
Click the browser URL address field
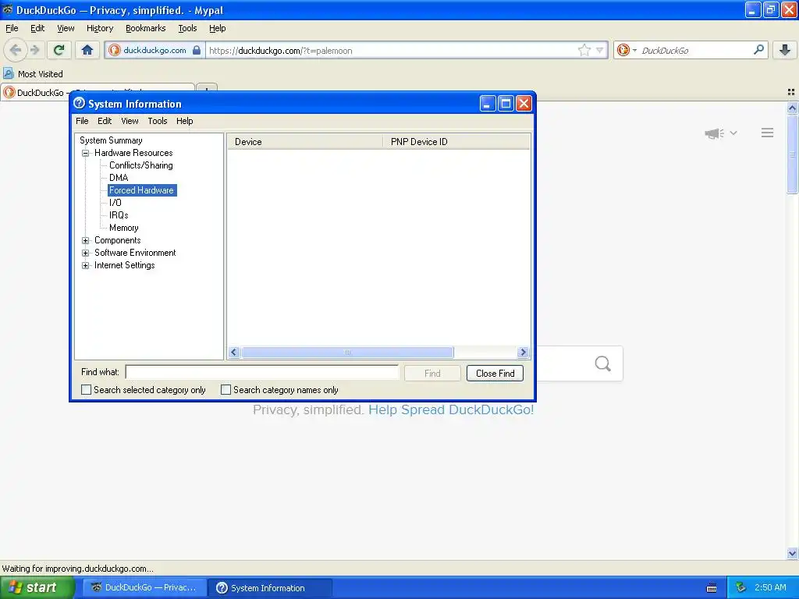(392, 50)
